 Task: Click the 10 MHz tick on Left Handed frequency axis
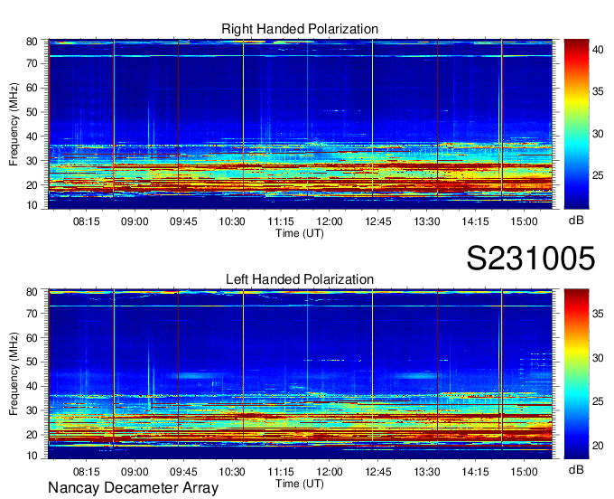tap(32, 456)
